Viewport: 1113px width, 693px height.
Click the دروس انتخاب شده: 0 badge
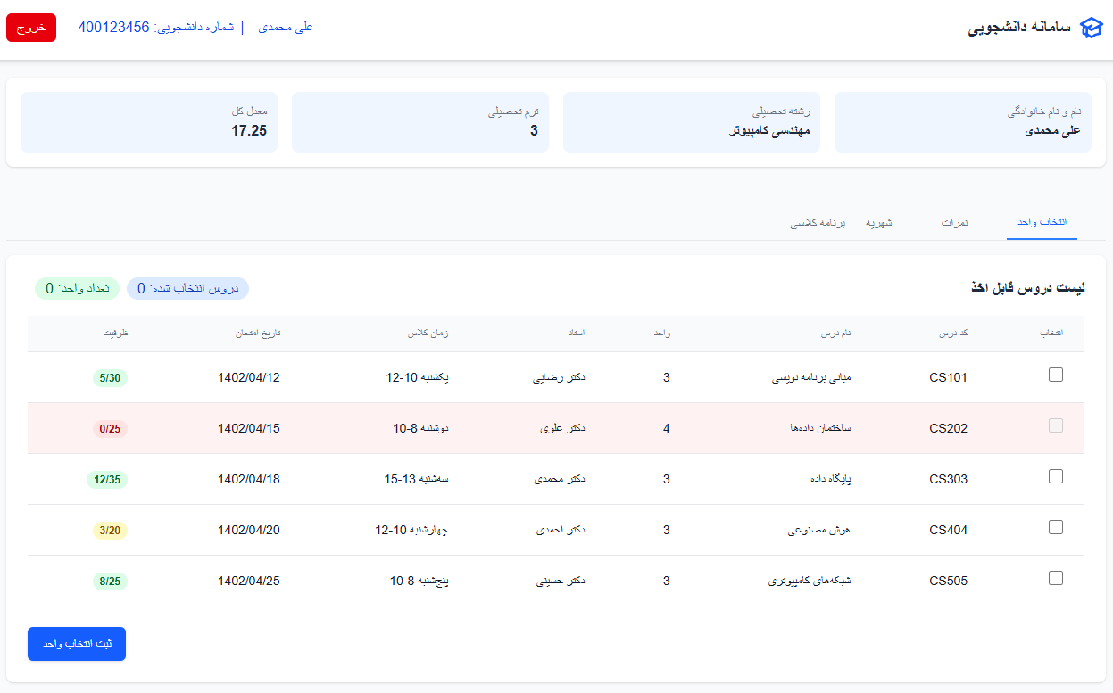(187, 288)
